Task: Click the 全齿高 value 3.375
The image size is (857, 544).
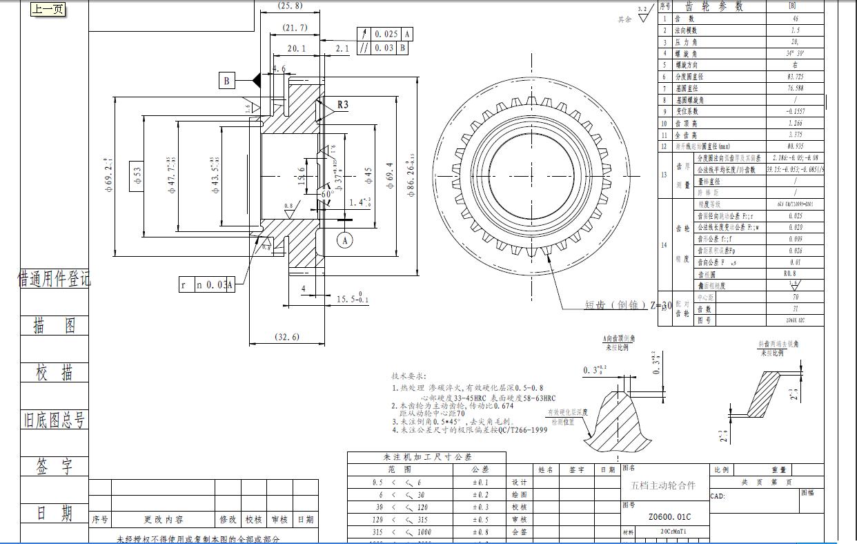Action: pos(796,135)
